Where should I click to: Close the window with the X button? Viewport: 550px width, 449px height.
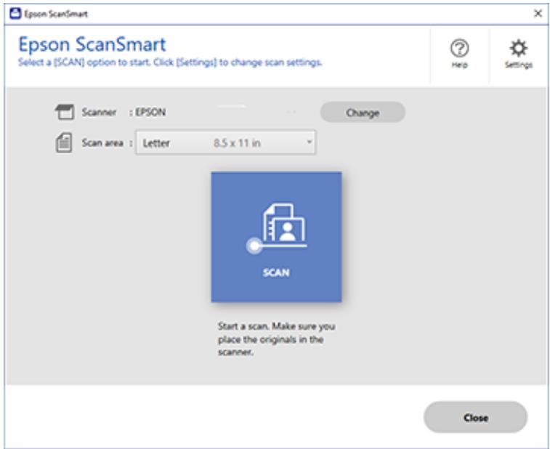pyautogui.click(x=538, y=13)
